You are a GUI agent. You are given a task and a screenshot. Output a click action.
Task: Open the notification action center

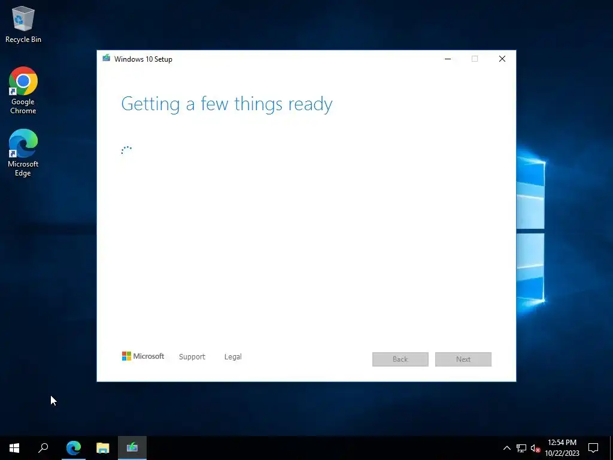[593, 448]
